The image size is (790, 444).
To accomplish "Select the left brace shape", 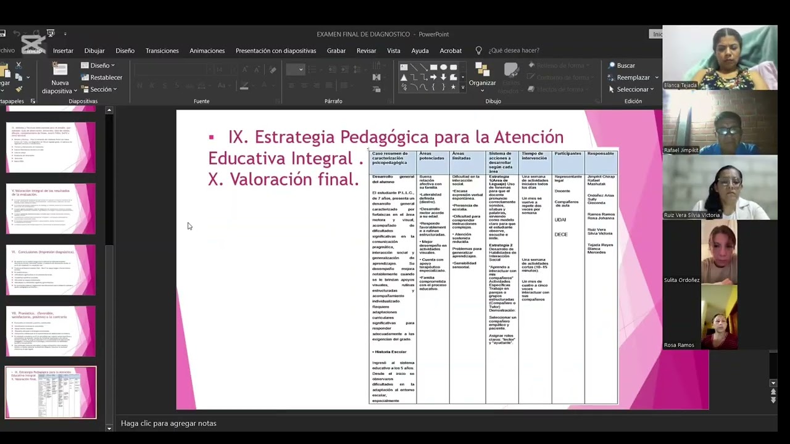I will pyautogui.click(x=433, y=87).
